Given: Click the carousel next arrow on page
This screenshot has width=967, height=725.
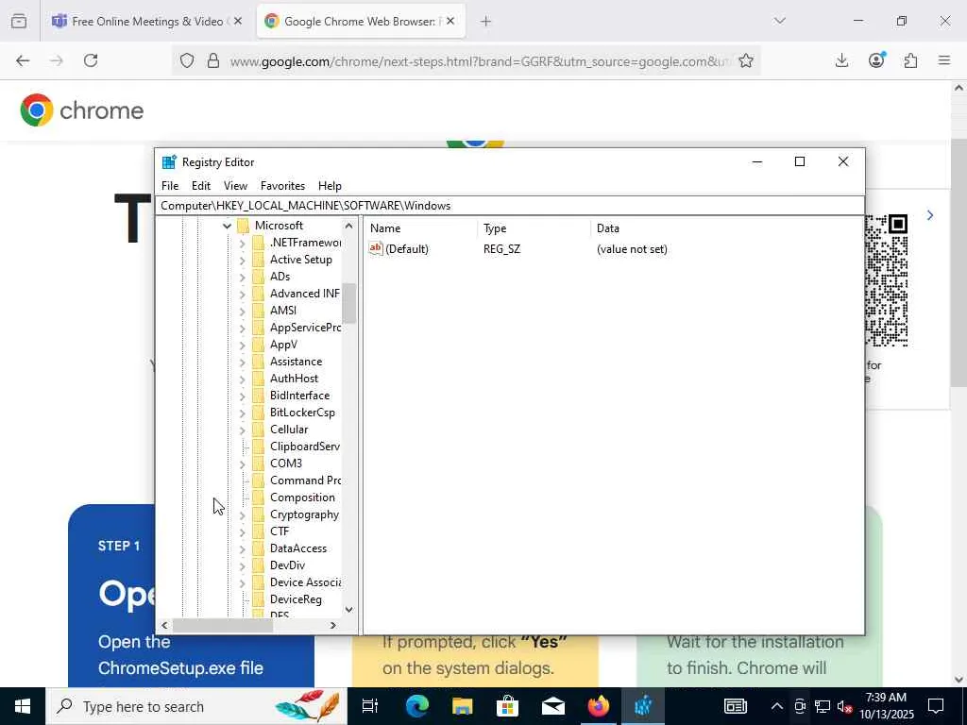Looking at the screenshot, I should click(x=930, y=215).
